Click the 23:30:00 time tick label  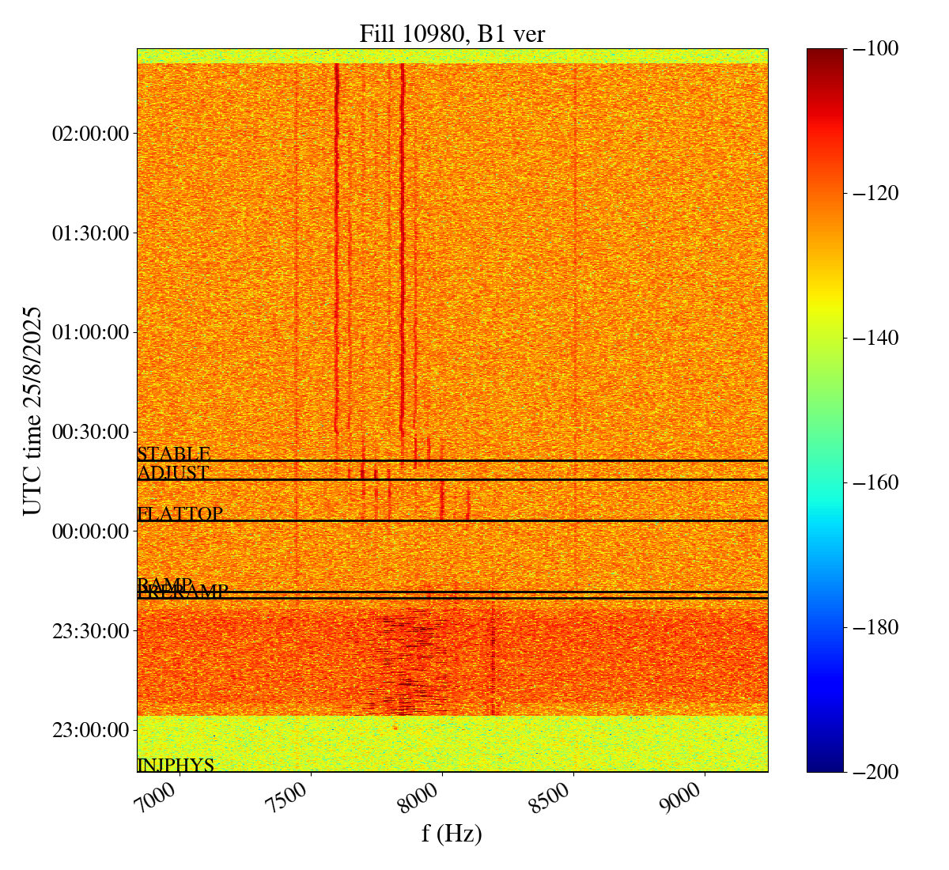pyautogui.click(x=89, y=630)
